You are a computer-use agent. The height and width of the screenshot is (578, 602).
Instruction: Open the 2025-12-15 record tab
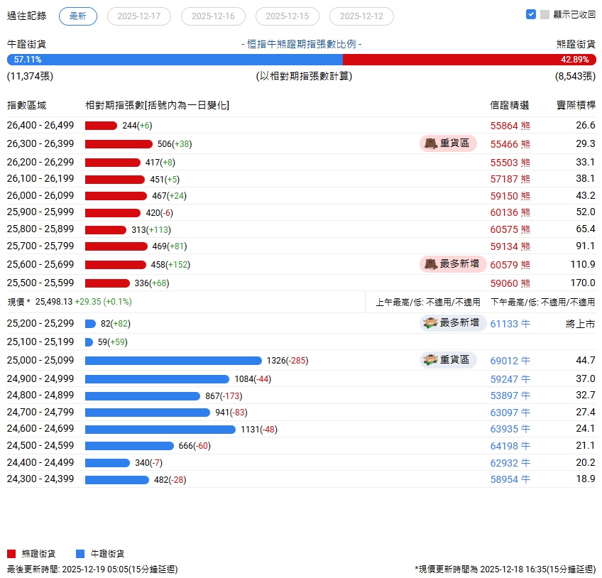tap(288, 16)
